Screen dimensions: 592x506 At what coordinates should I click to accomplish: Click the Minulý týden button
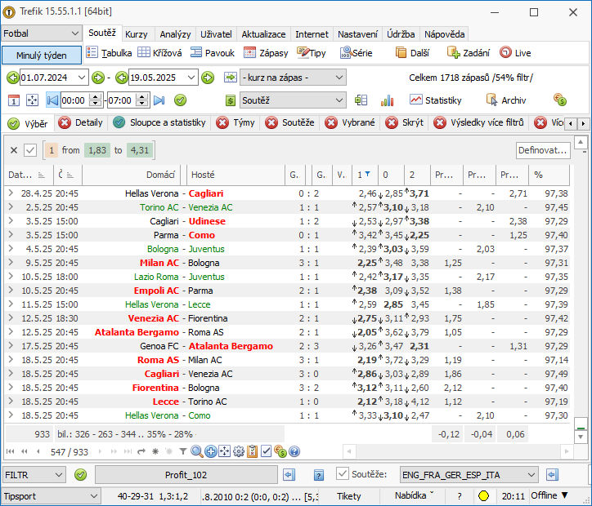[x=42, y=55]
